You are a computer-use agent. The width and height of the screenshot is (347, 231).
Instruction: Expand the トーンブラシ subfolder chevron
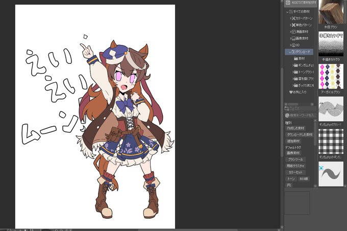pos(293,72)
